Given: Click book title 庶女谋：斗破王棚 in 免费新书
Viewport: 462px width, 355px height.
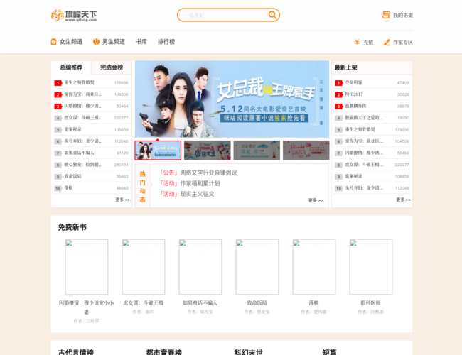Looking at the screenshot, I should (x=143, y=303).
